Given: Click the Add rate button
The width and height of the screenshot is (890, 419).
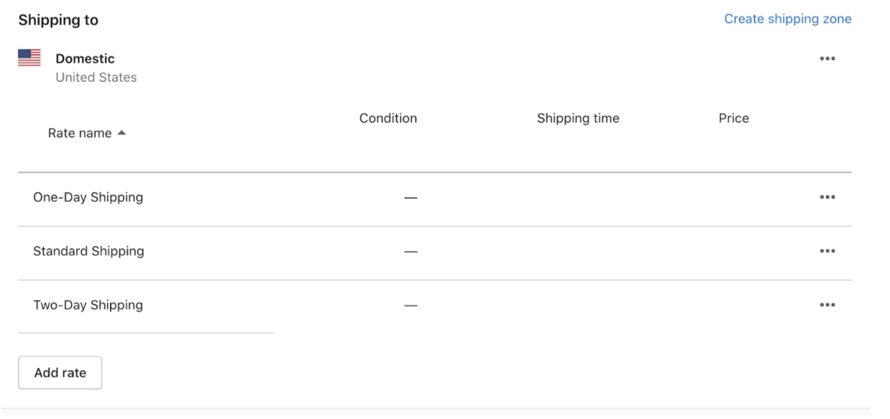Looking at the screenshot, I should 60,372.
